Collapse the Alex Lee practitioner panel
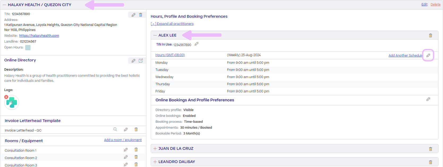 click(155, 35)
